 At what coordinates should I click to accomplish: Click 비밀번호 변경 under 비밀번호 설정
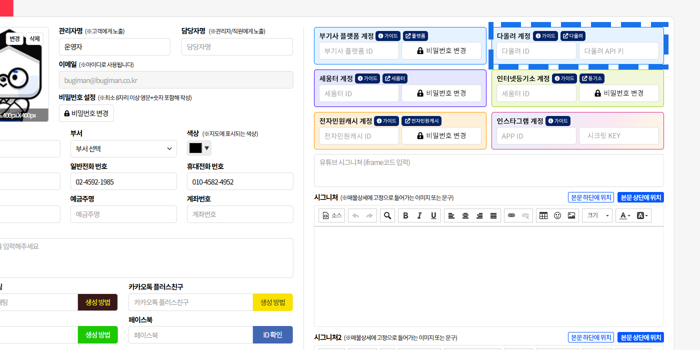coord(86,113)
